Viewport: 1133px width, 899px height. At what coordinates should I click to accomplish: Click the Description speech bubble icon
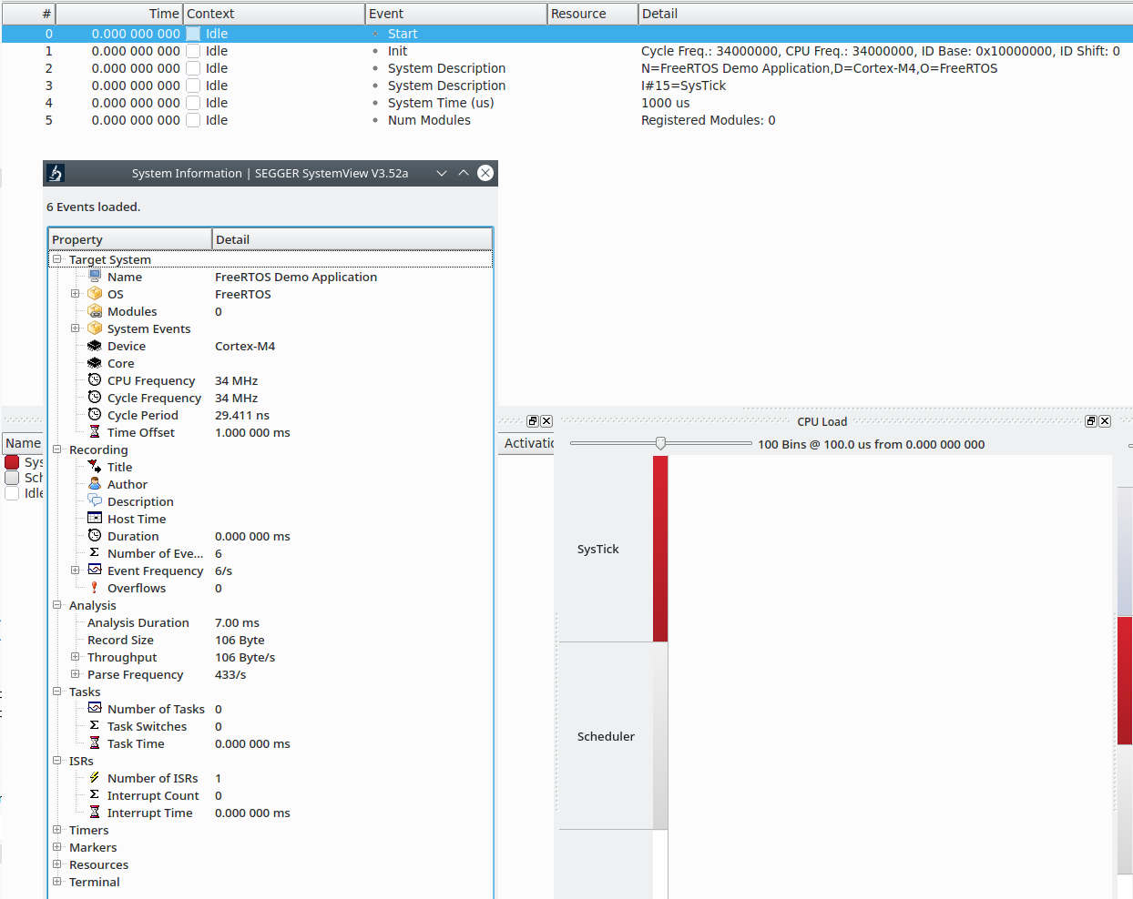click(x=95, y=501)
